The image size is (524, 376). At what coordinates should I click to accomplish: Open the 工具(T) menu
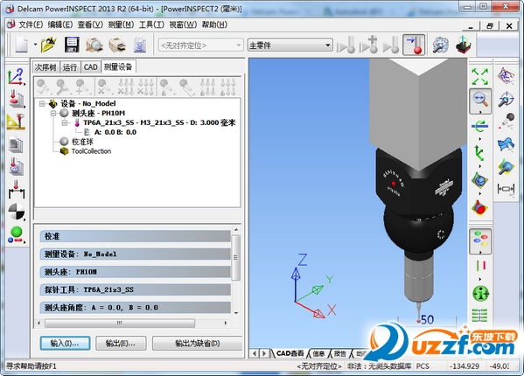pos(151,24)
